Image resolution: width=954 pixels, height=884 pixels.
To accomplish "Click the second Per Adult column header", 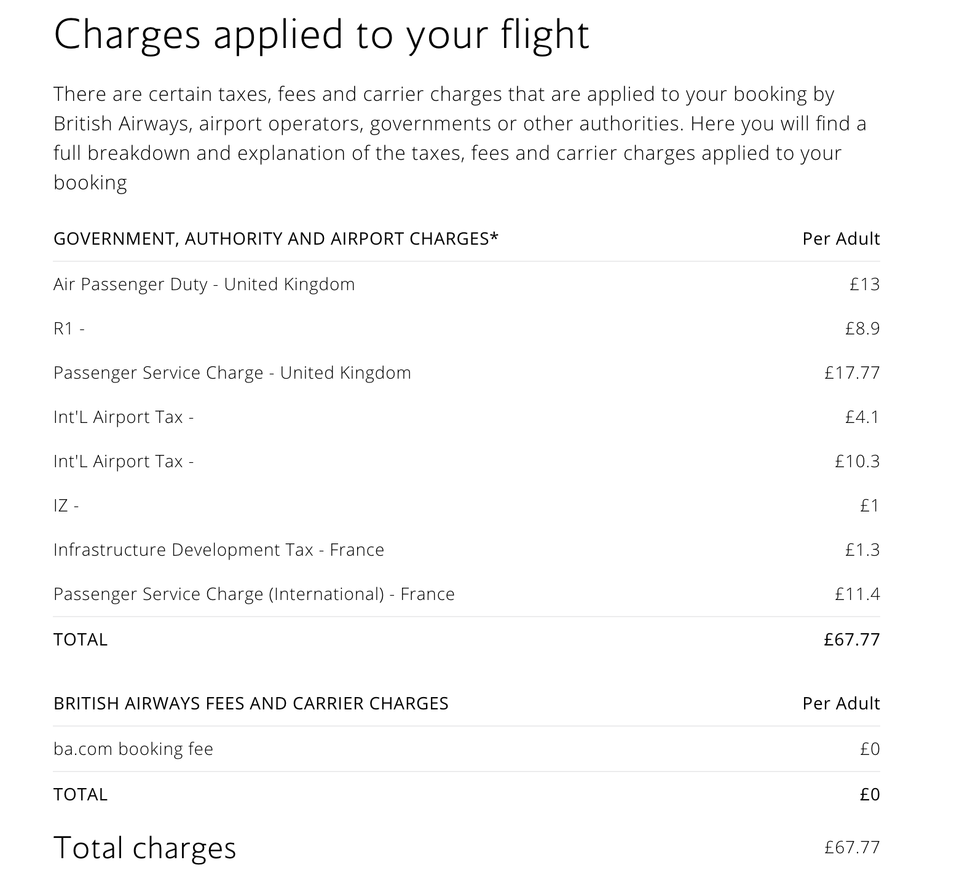I will pyautogui.click(x=841, y=703).
